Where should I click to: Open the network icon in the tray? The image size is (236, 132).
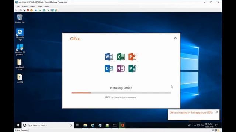pyautogui.click(x=198, y=125)
